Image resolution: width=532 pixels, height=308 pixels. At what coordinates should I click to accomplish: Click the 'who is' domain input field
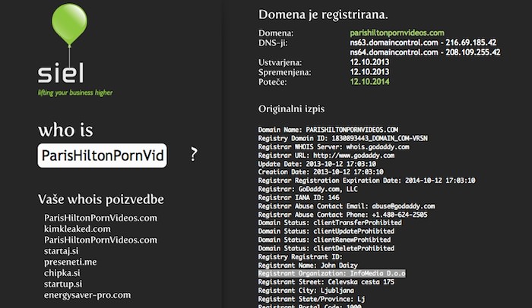[102, 156]
